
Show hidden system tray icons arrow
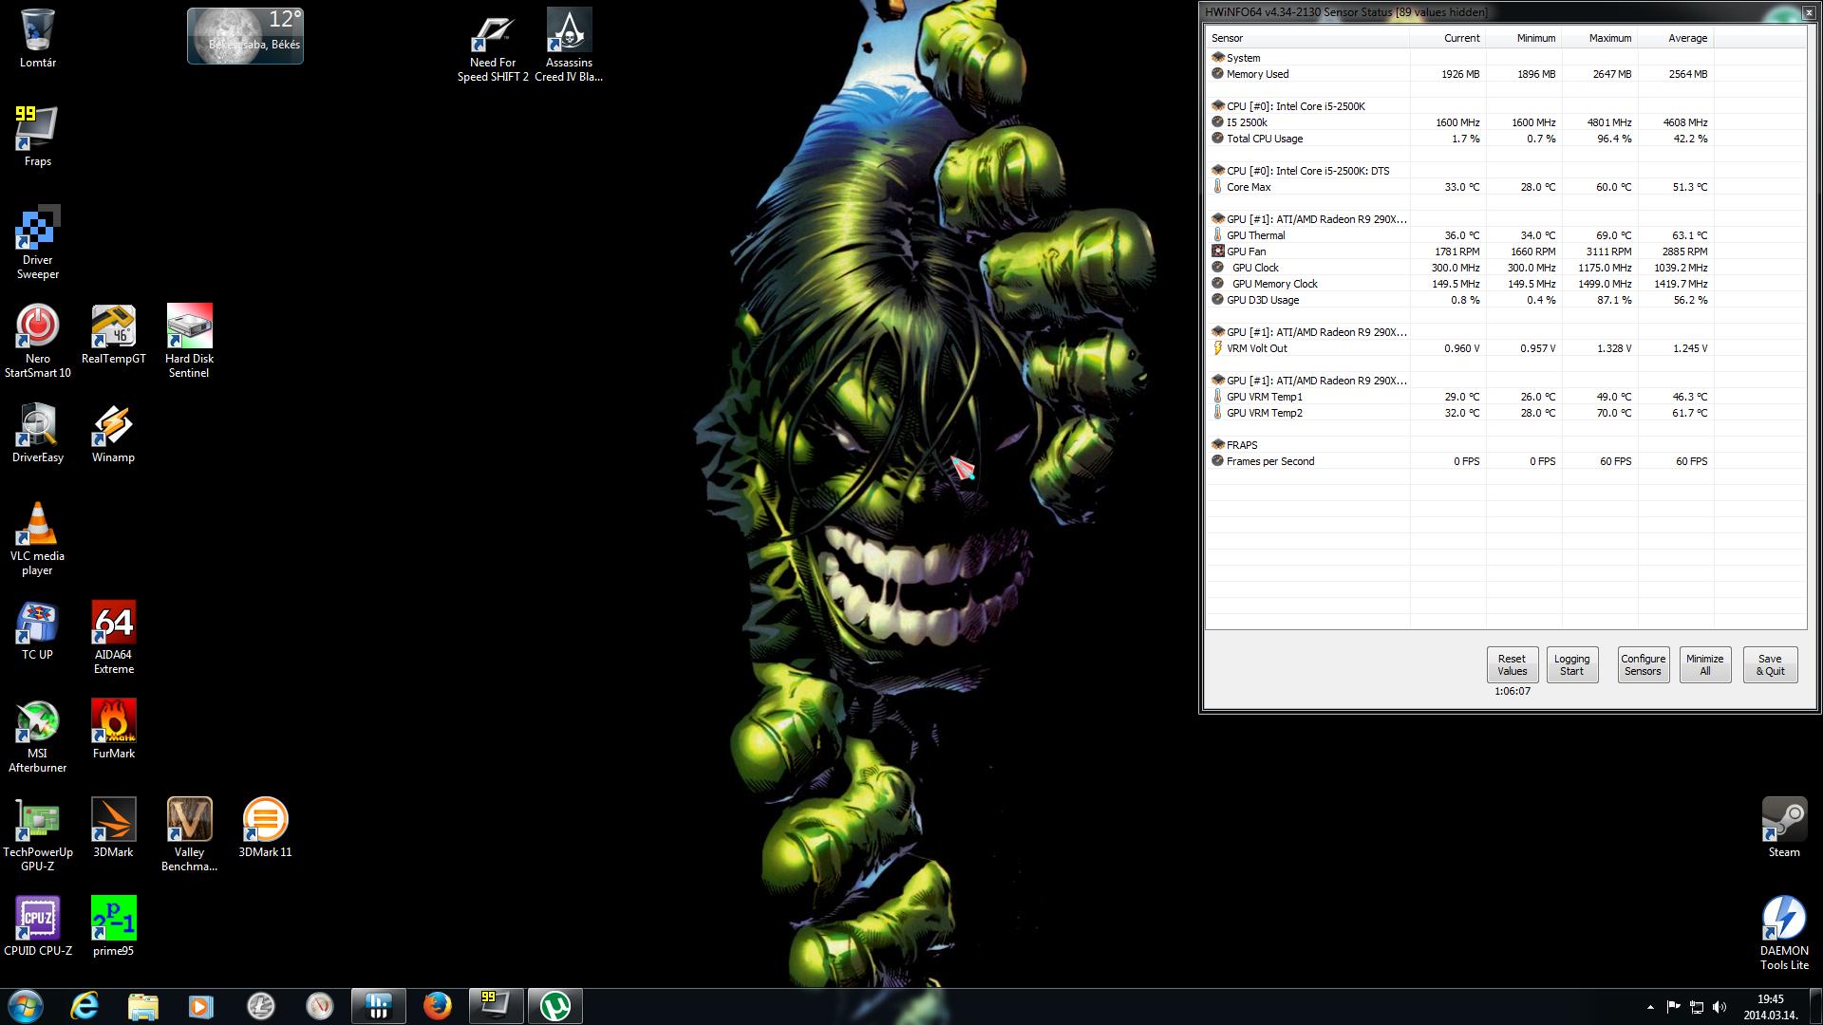(x=1650, y=1007)
